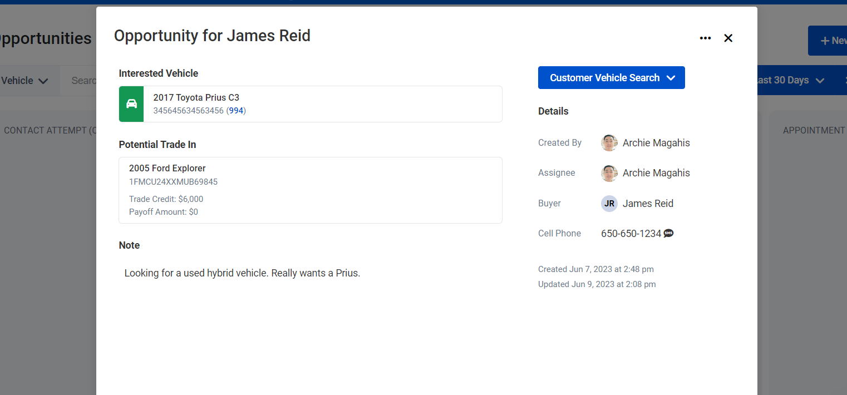The height and width of the screenshot is (395, 847).
Task: Open the Last 30 Days date dropdown
Action: click(x=789, y=80)
